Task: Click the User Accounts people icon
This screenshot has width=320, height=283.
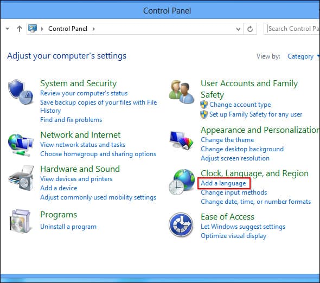Action: (x=182, y=92)
